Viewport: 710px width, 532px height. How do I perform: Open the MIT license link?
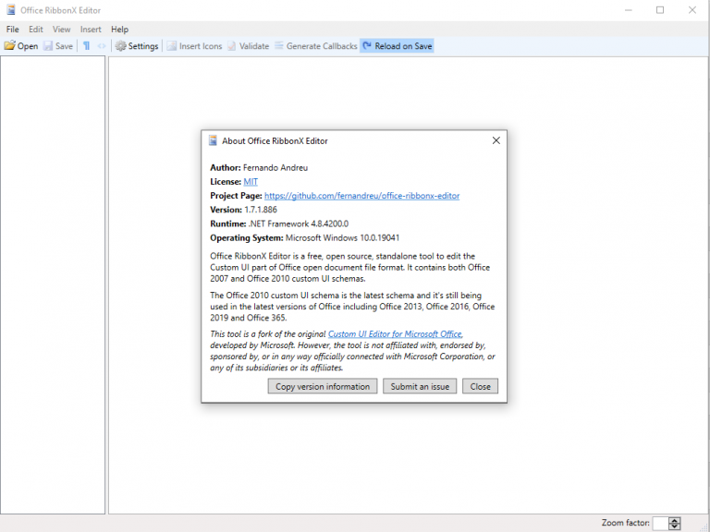(251, 182)
